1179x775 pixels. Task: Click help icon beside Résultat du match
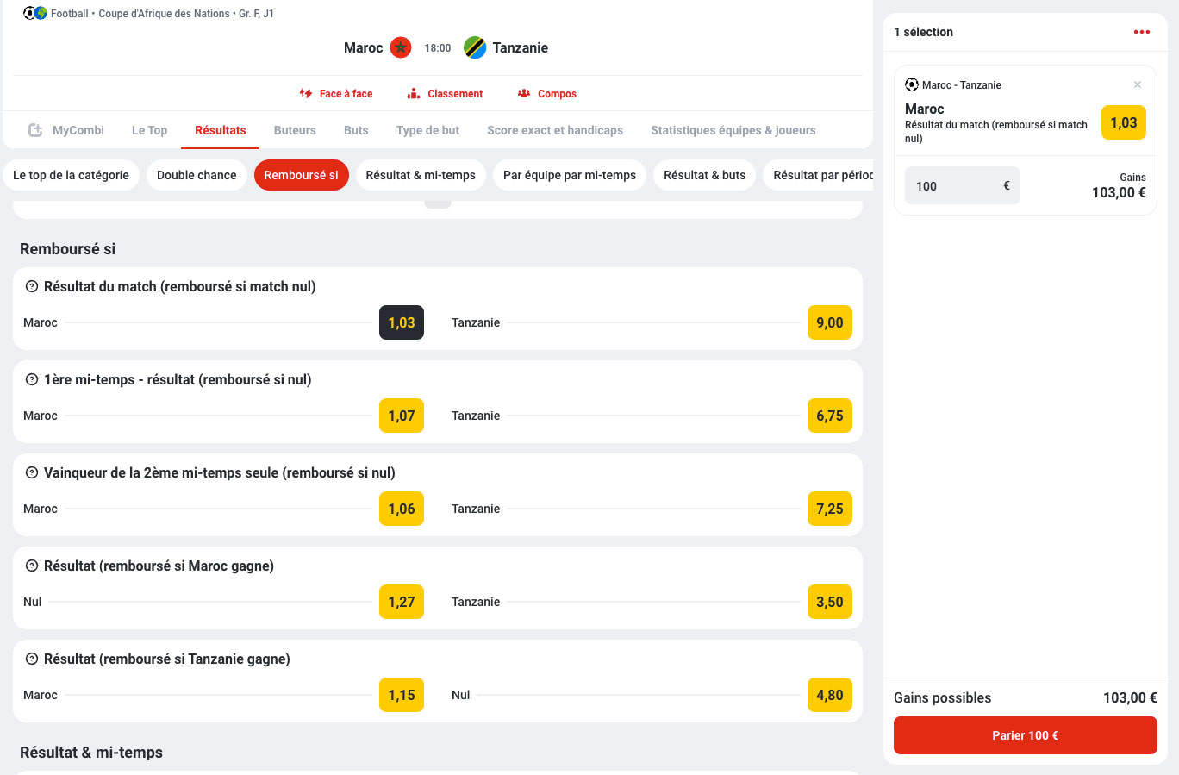[x=32, y=286]
